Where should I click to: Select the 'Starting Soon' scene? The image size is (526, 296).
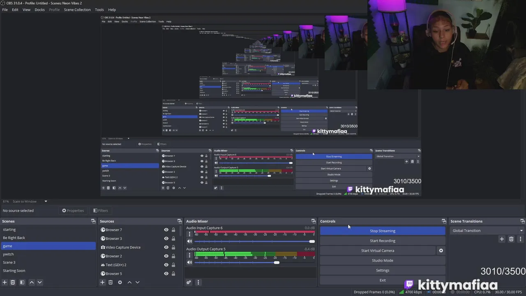(48, 271)
